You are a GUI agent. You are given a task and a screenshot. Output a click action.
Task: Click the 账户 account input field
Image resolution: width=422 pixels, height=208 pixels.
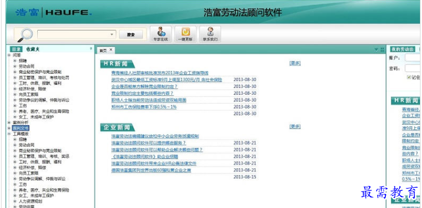[413, 58]
